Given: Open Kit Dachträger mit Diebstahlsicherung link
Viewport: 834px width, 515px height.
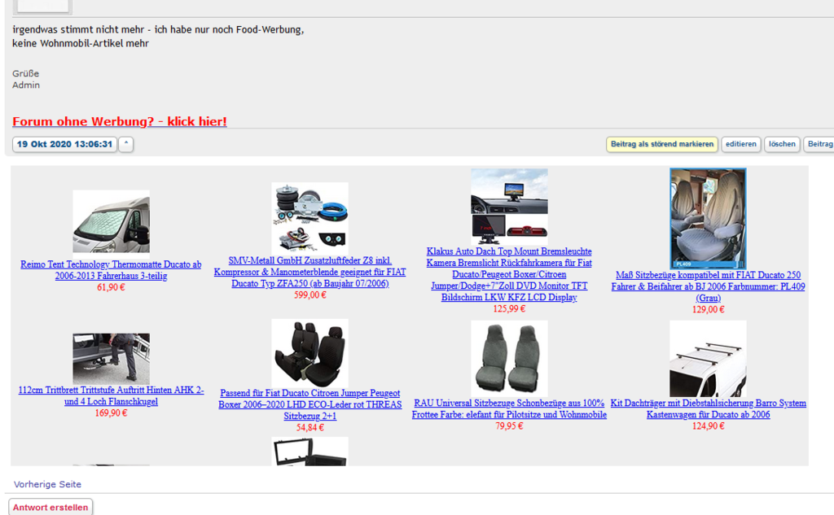Looking at the screenshot, I should tap(708, 408).
